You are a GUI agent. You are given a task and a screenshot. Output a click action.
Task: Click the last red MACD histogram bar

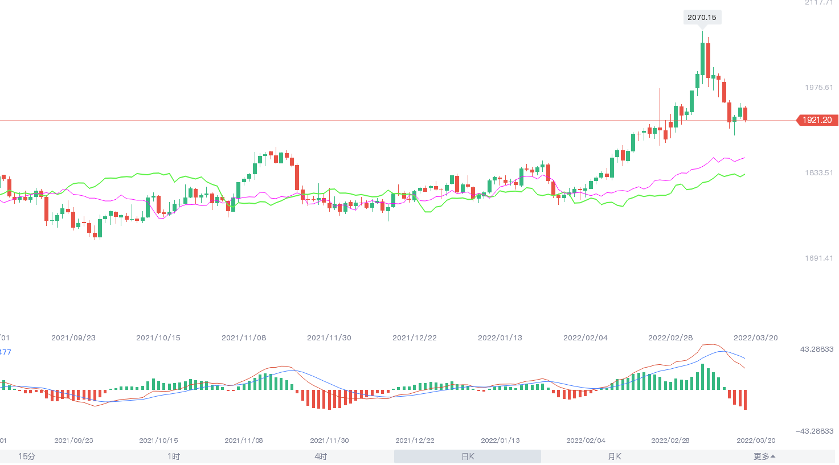point(745,400)
